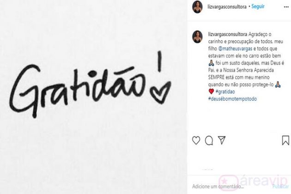Click the áreavip watermark logo
The image size is (291, 194).
(x=253, y=180)
